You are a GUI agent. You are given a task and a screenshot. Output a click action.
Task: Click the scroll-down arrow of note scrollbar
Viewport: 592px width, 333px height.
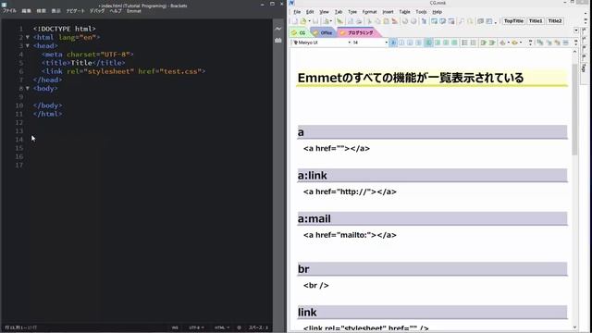point(575,327)
